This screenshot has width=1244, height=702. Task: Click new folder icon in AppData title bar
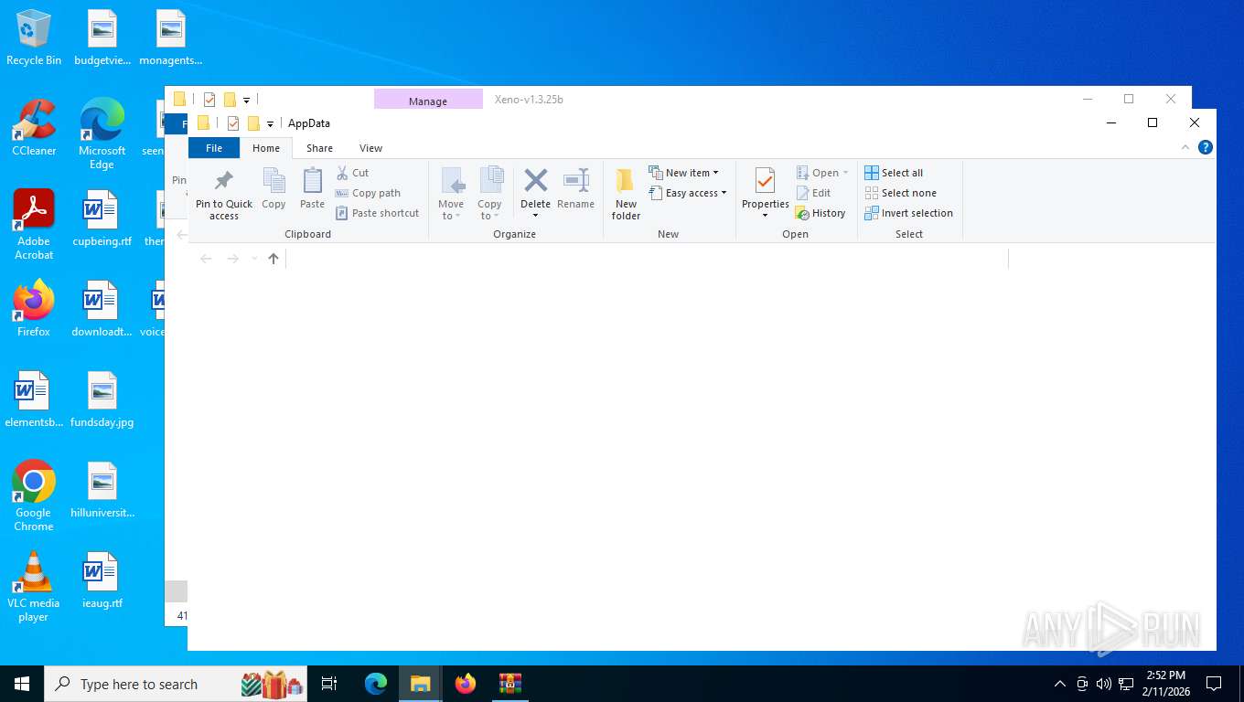(x=254, y=123)
